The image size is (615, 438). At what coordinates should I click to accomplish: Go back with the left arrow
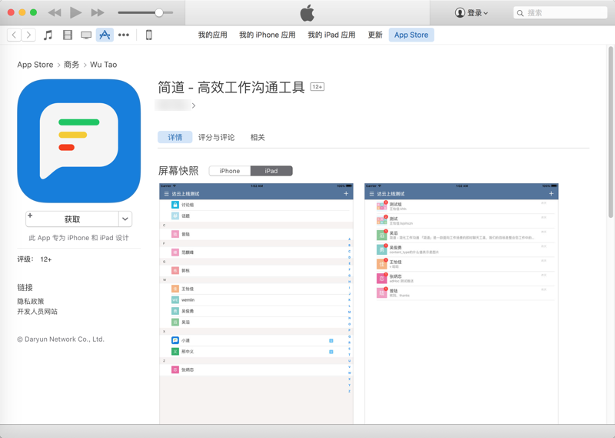(x=14, y=35)
